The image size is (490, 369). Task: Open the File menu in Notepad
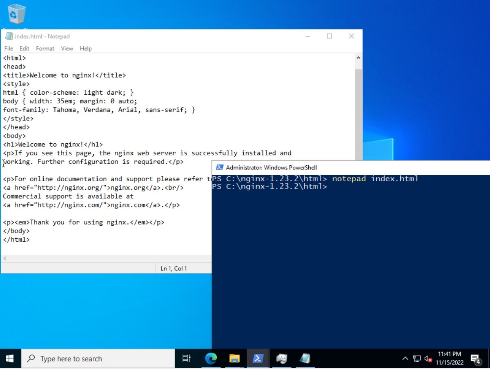(8, 48)
